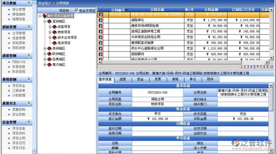The height and width of the screenshot is (154, 276).
Task: Click the book icon beside 拉美地区
Action: point(50,59)
